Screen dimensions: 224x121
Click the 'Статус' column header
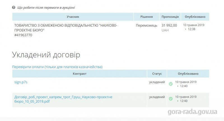point(157,74)
